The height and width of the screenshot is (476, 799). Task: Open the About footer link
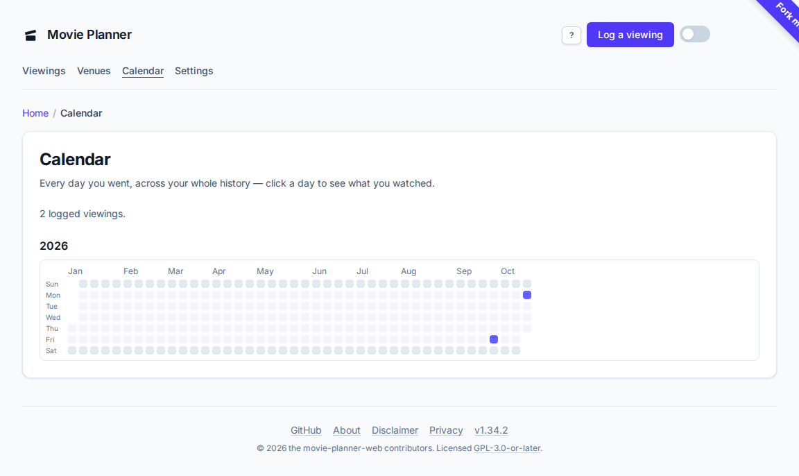point(347,430)
